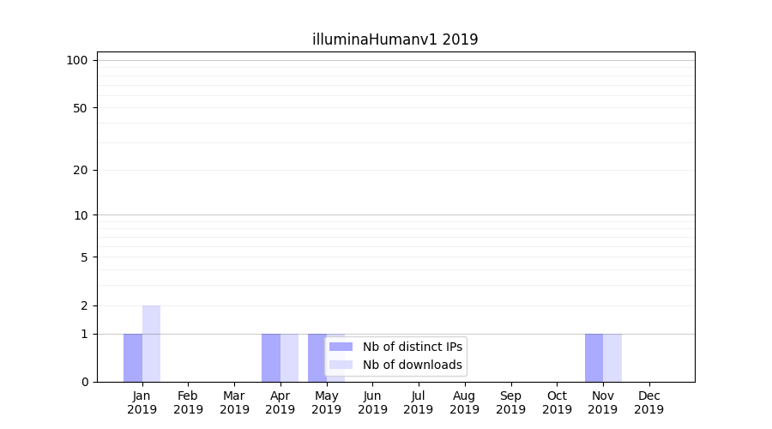Click the Feb 2019 x-axis label

click(188, 402)
